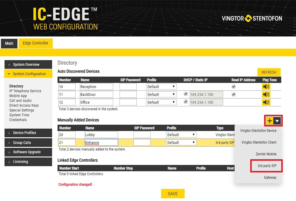The width and height of the screenshot is (296, 201).
Task: Open Profile dropdown for Lobby
Action: click(x=181, y=135)
